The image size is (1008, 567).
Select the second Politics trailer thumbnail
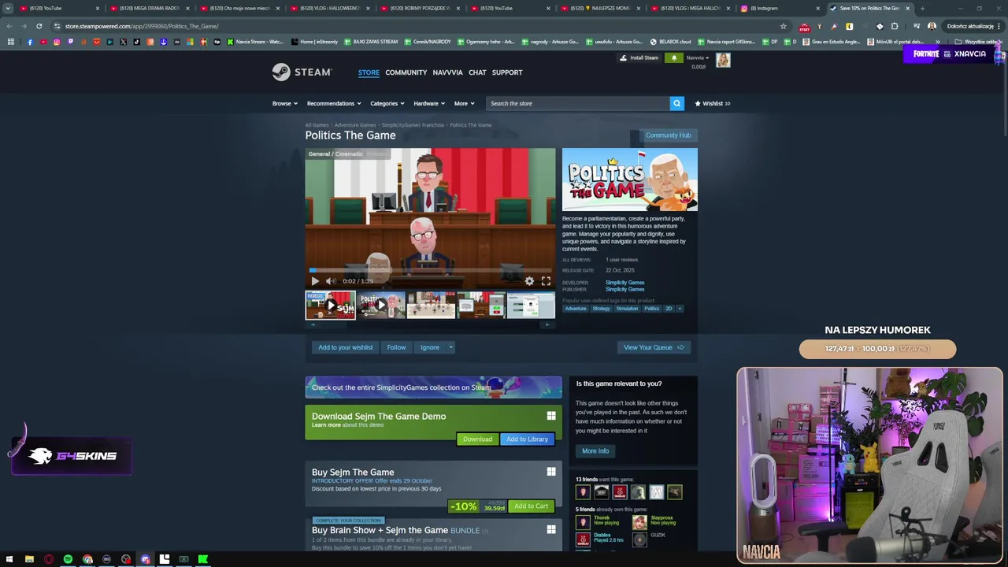point(381,305)
